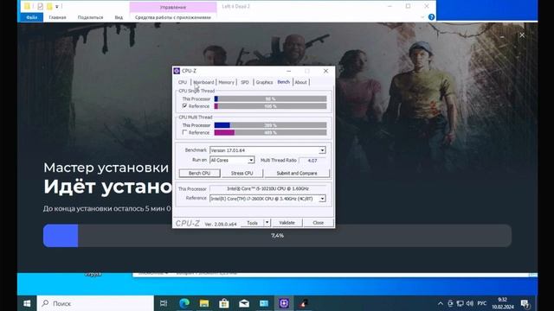Open the Mail app from the taskbar
This screenshot has width=554, height=311.
pyautogui.click(x=244, y=303)
